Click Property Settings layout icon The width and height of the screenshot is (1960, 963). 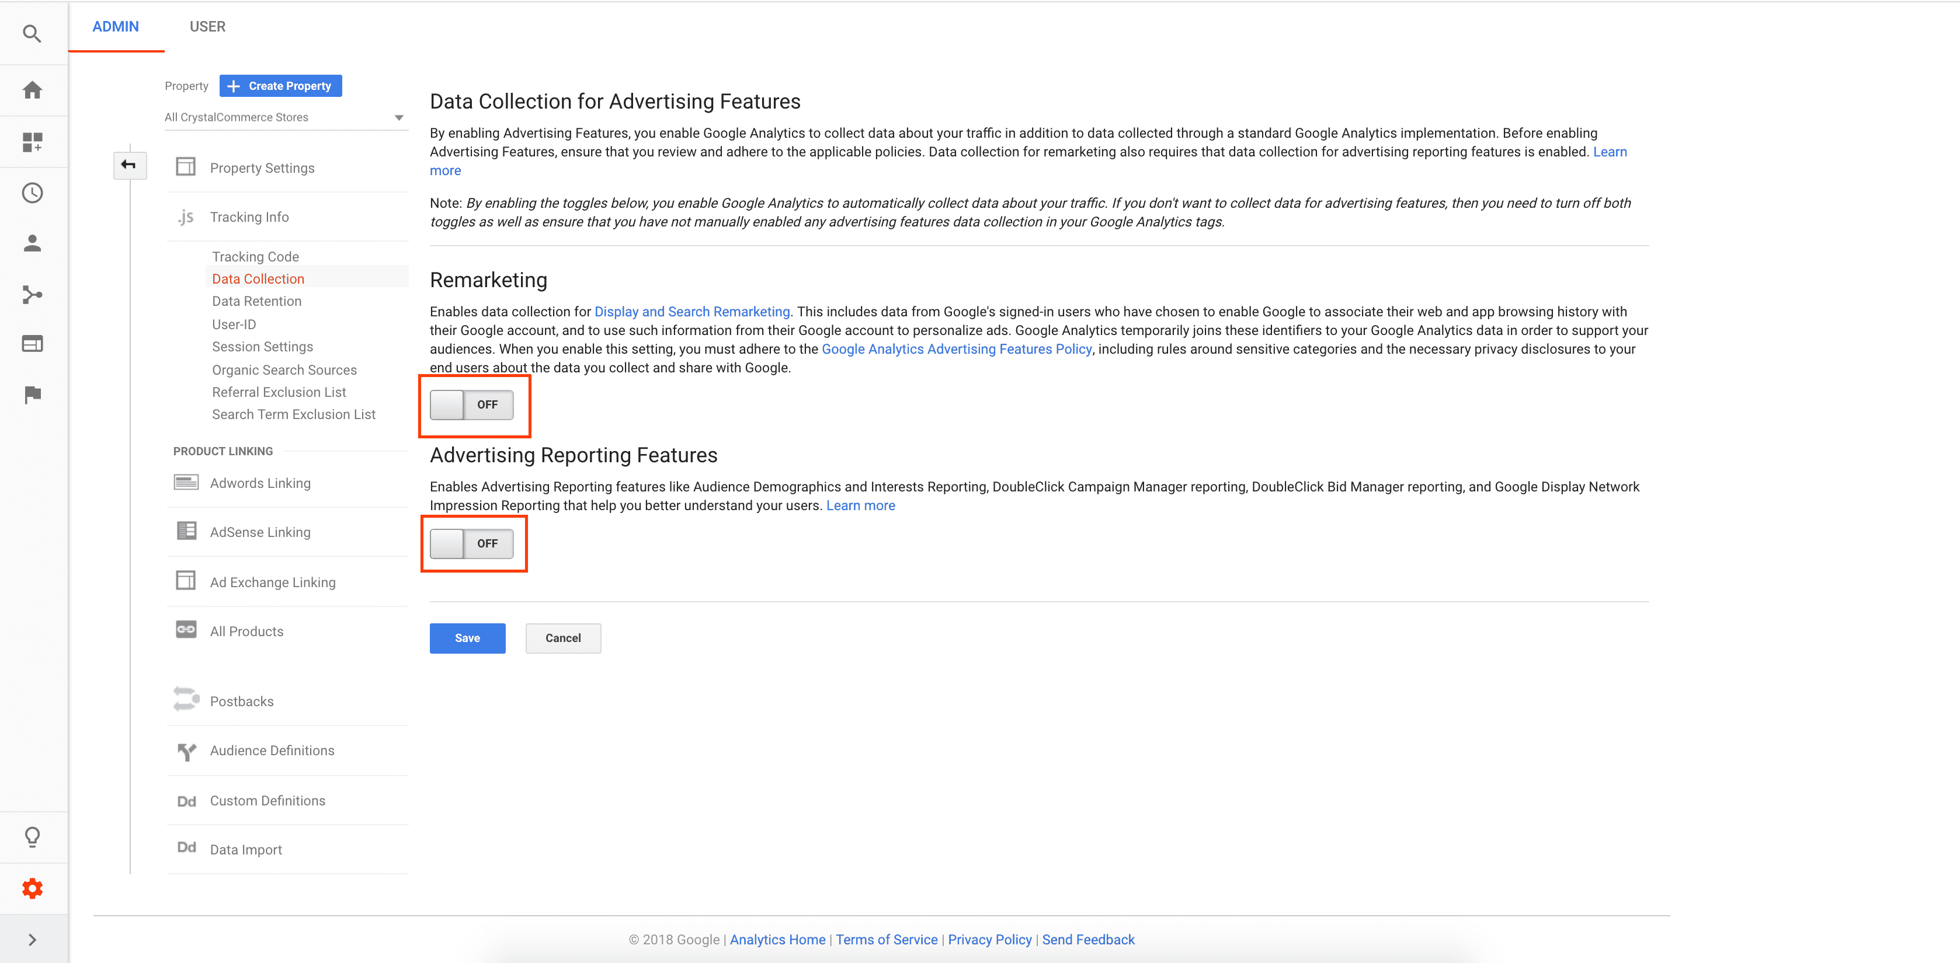pyautogui.click(x=186, y=168)
